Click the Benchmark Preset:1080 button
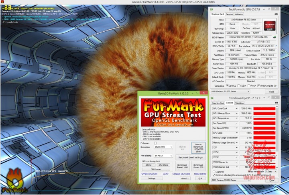Image resolution: width=289 pixels, height=195 pixels. point(182,166)
